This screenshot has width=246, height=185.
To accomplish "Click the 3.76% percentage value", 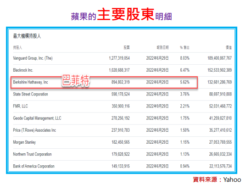I will pos(184,94).
